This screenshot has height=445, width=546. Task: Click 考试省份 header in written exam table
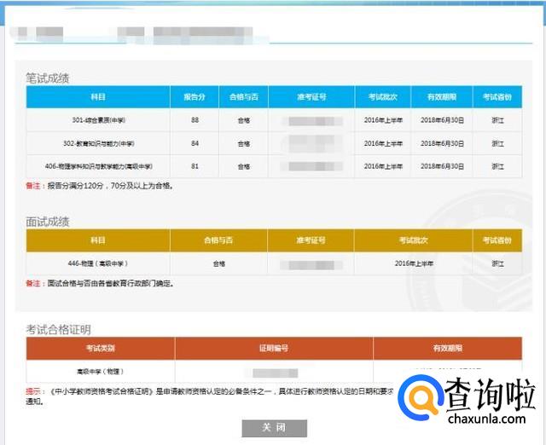point(497,96)
